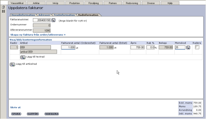The image size is (206, 119).
Task: Open the Hjälp menu
Action: pos(170,3)
